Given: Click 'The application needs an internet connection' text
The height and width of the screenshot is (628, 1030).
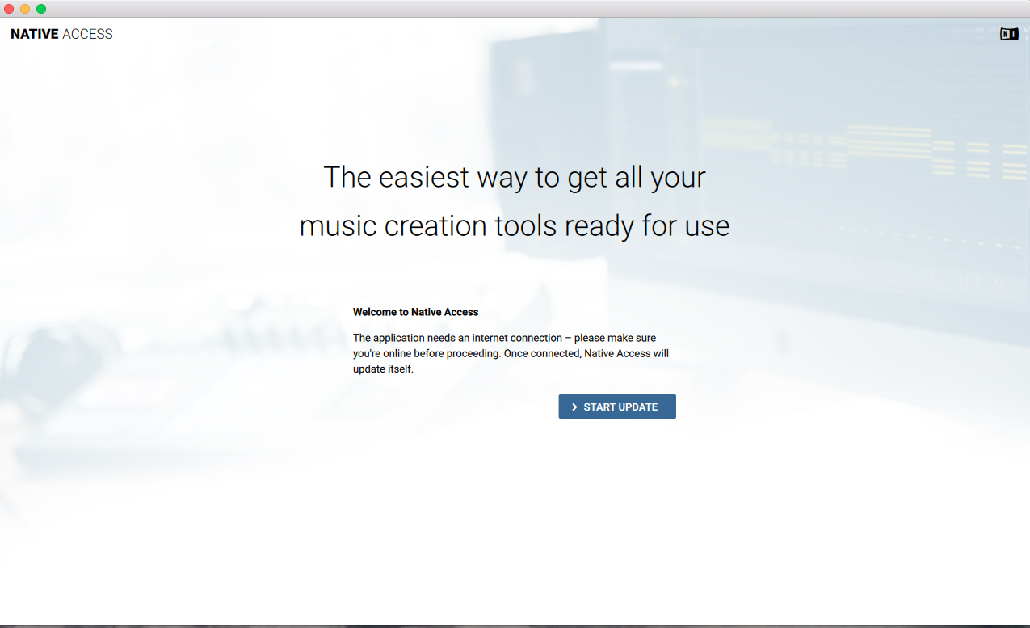Looking at the screenshot, I should (x=457, y=338).
